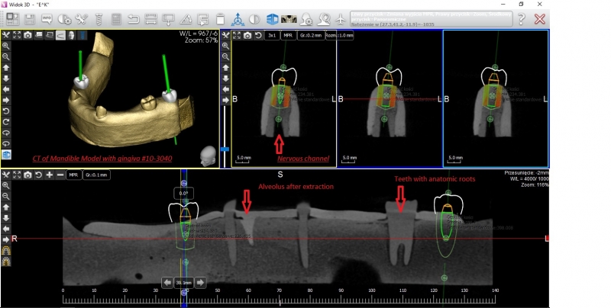Toggle the upper dental arch icon
Viewport: 611px width, 308px height.
[x=6, y=249]
